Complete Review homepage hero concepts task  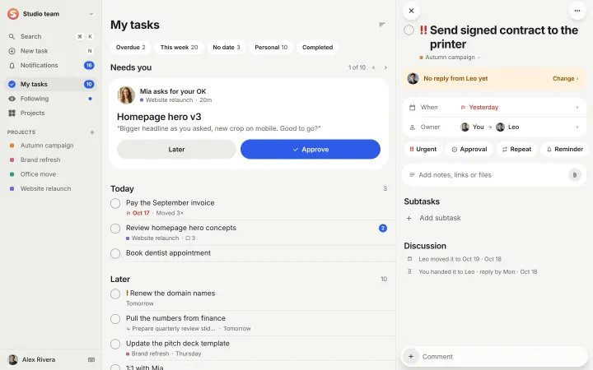pyautogui.click(x=115, y=229)
